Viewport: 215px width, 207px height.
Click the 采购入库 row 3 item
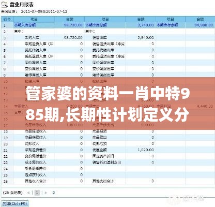[x=32, y=37]
